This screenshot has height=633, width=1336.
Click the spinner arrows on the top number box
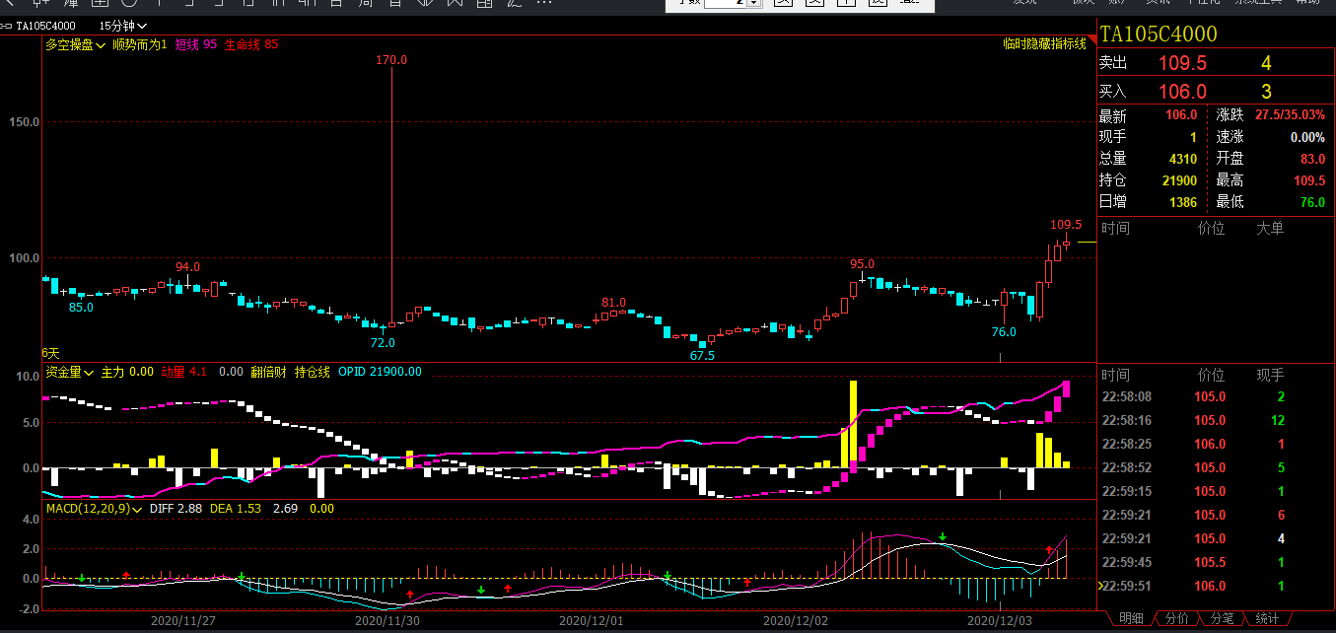point(754,3)
